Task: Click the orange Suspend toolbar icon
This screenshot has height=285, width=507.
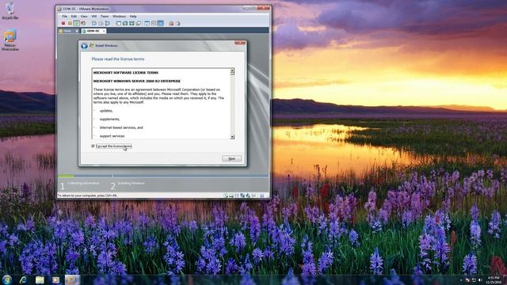Action: [x=70, y=23]
